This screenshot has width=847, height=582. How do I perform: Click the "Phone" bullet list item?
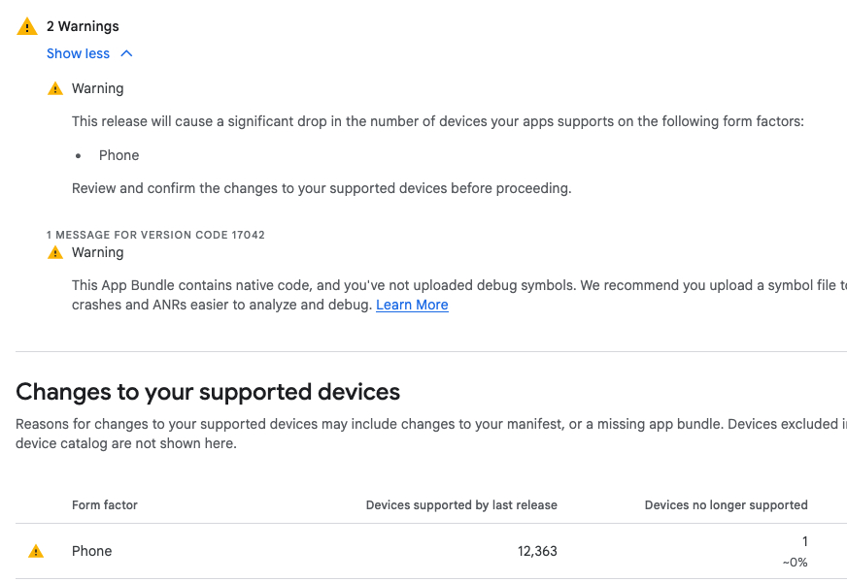119,155
